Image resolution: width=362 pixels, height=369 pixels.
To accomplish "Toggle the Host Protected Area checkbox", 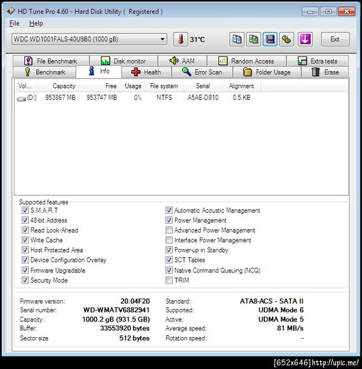I will 25,250.
